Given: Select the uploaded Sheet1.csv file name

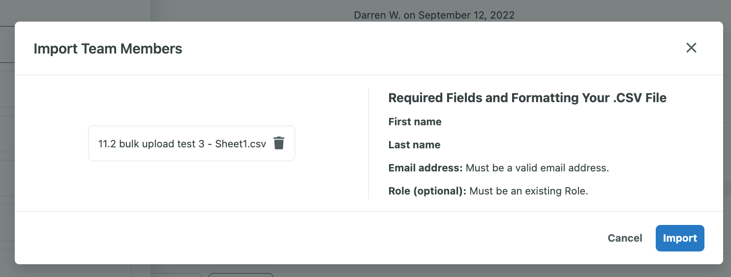Looking at the screenshot, I should tap(182, 144).
